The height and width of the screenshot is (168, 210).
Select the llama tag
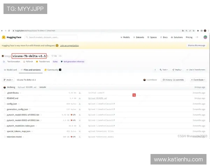pos(55,62)
